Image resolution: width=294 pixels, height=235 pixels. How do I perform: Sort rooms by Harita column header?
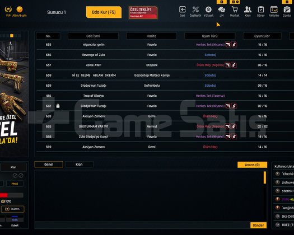pyautogui.click(x=152, y=36)
